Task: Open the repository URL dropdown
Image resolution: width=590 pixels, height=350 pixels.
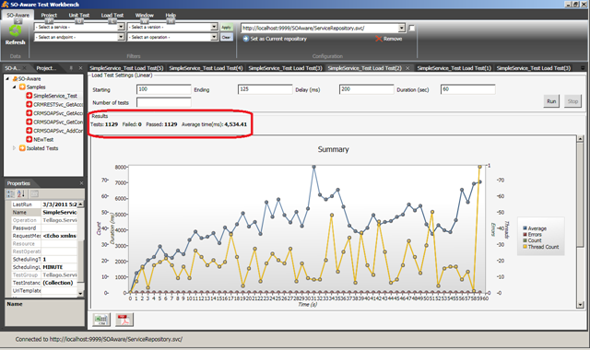Action: [401, 29]
